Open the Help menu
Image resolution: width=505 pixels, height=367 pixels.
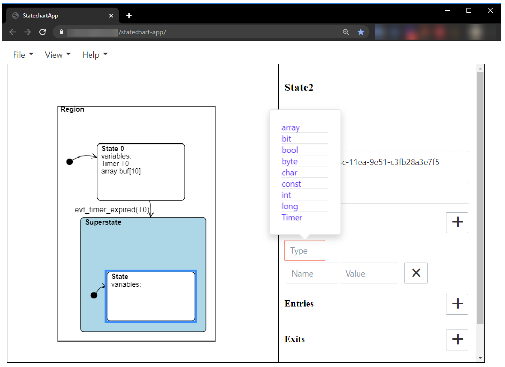[95, 55]
